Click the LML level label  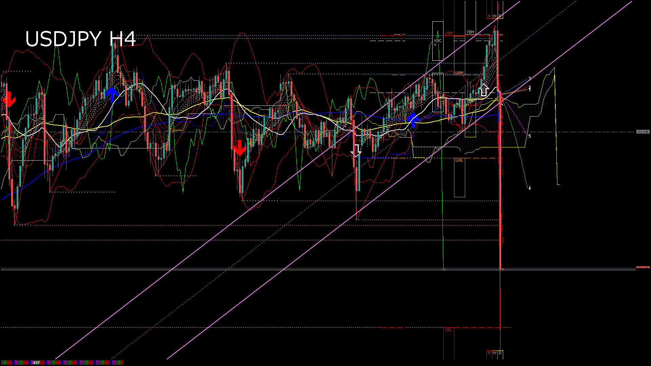(448, 330)
